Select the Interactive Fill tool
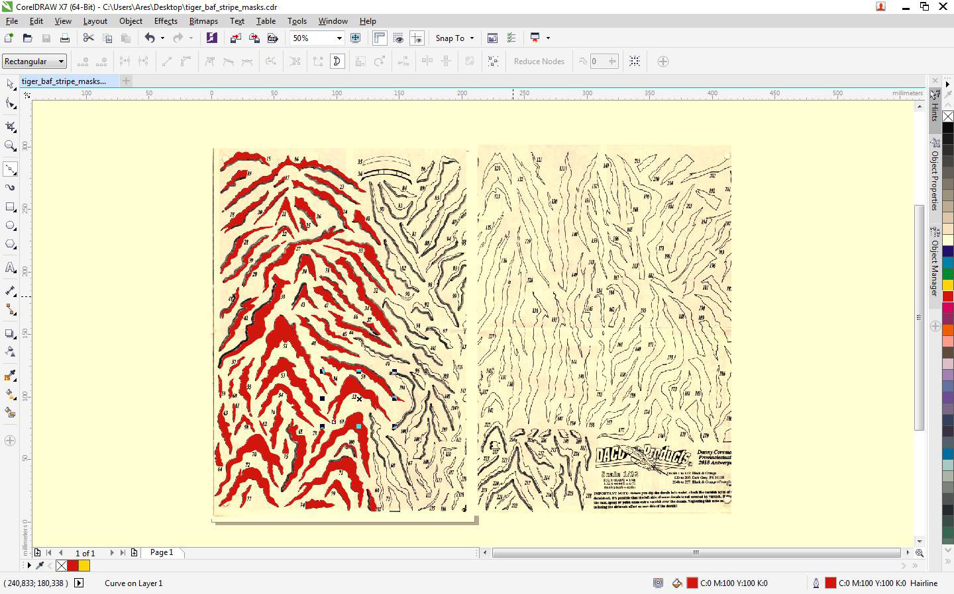Screen dimensions: 954x594 click(x=10, y=394)
